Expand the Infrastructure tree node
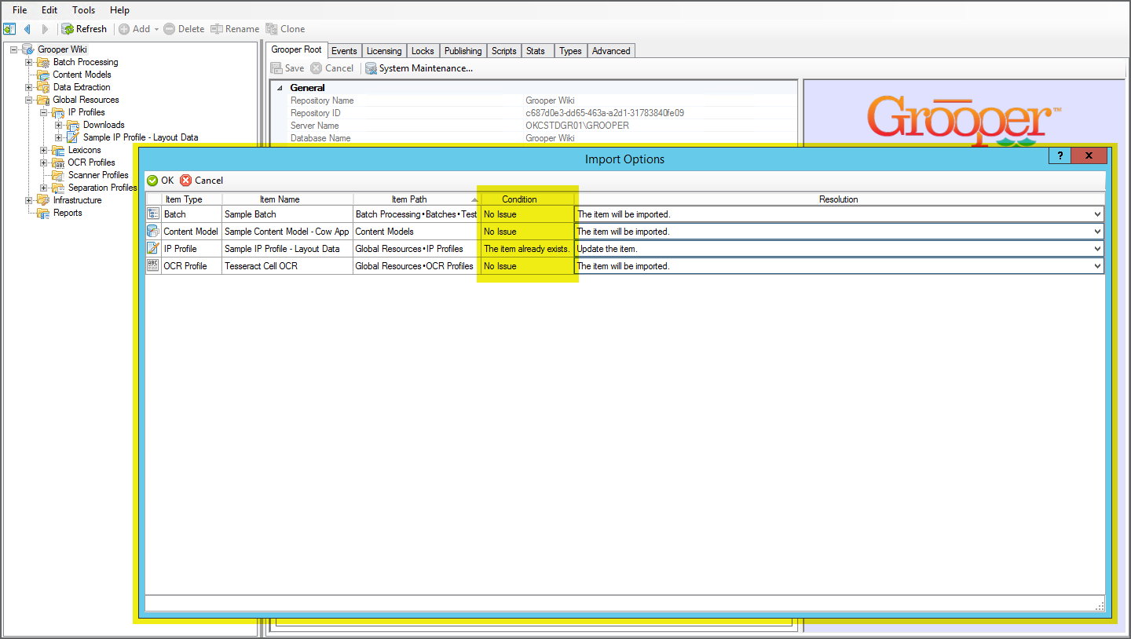The width and height of the screenshot is (1131, 639). (29, 200)
